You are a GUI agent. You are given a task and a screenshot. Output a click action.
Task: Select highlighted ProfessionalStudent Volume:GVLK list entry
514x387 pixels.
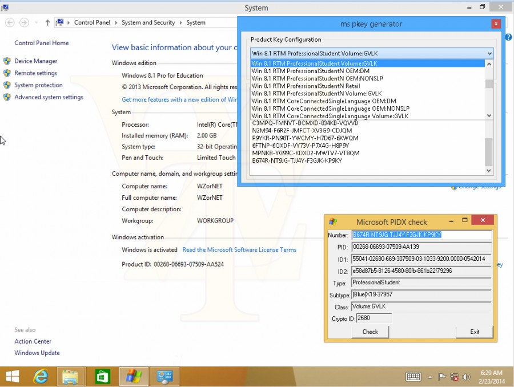click(367, 63)
